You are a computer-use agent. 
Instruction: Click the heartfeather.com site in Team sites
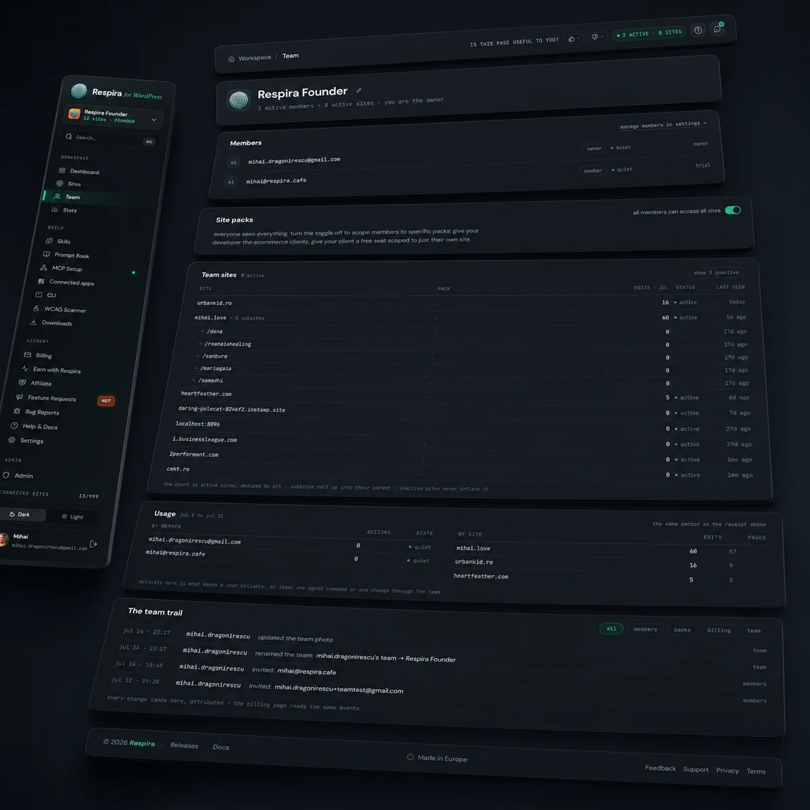coord(206,394)
